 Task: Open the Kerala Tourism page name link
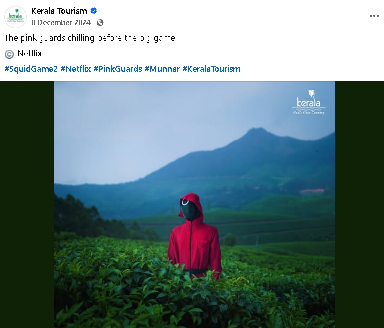[59, 11]
